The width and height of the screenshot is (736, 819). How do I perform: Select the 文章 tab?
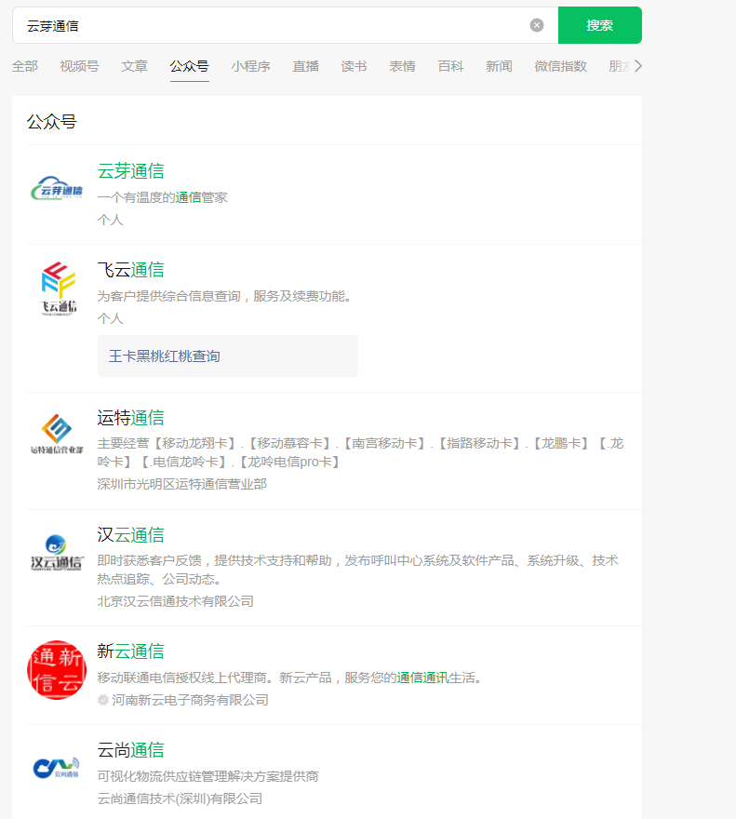click(135, 66)
